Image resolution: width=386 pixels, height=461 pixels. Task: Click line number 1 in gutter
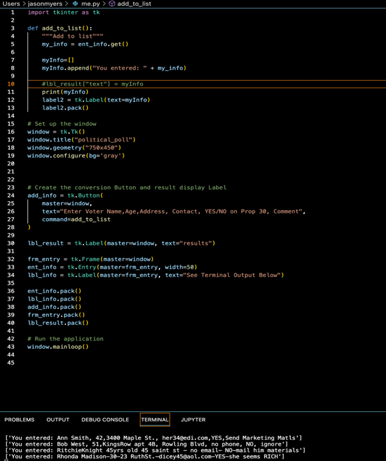[13, 12]
